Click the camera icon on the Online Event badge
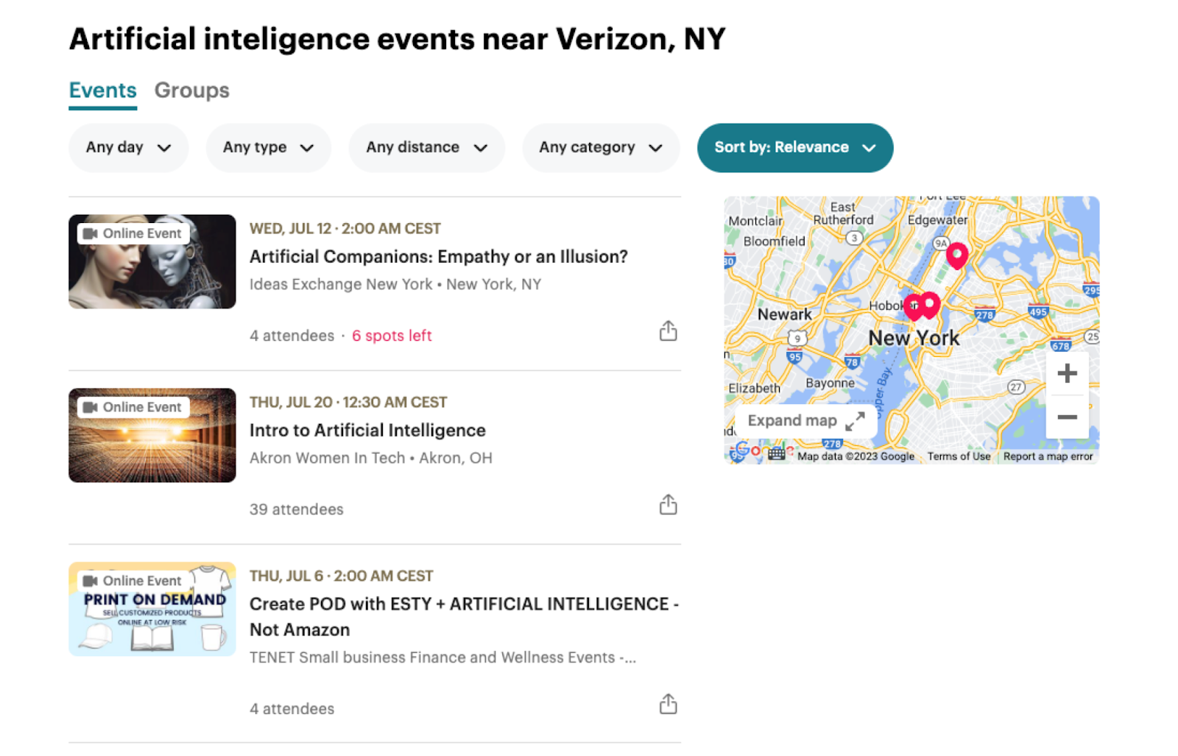This screenshot has width=1178, height=756. pyautogui.click(x=91, y=233)
